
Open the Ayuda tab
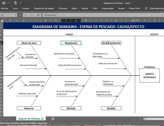tap(121, 8)
